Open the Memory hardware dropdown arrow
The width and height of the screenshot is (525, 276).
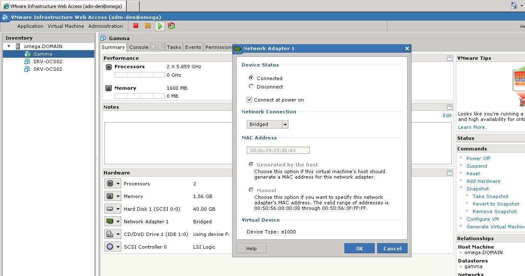click(118, 196)
